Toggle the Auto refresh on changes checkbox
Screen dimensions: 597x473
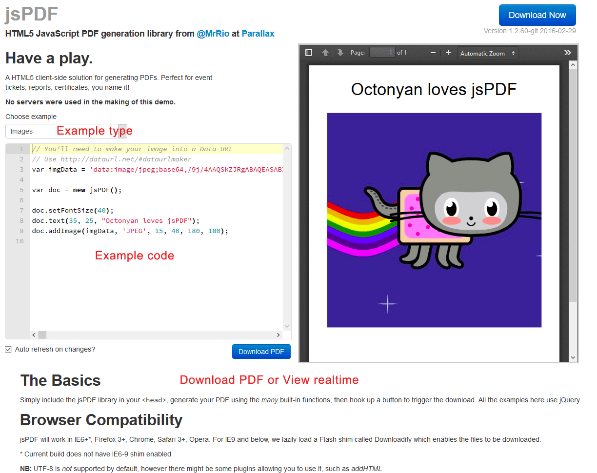pyautogui.click(x=8, y=349)
